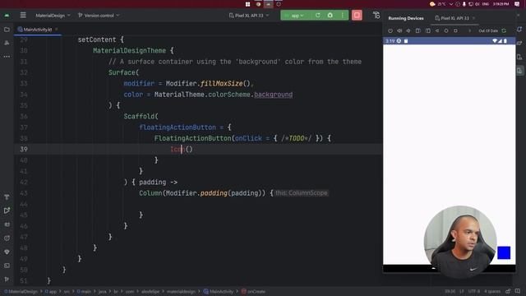Open the Logcat tool window icon
Image resolution: width=526 pixels, height=296 pixels.
pyautogui.click(x=7, y=224)
